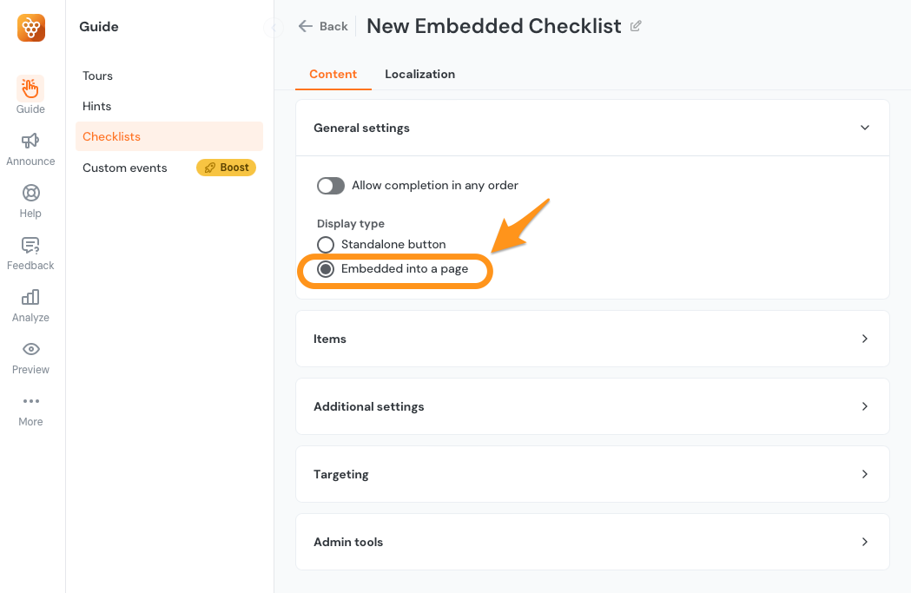Open the Checklists menu item
Viewport: 911px width, 593px height.
click(x=111, y=136)
